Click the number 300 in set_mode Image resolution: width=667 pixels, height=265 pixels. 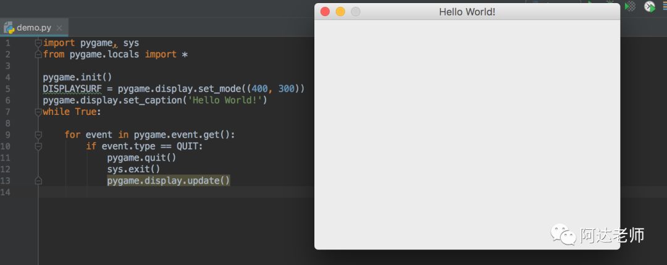pos(287,89)
